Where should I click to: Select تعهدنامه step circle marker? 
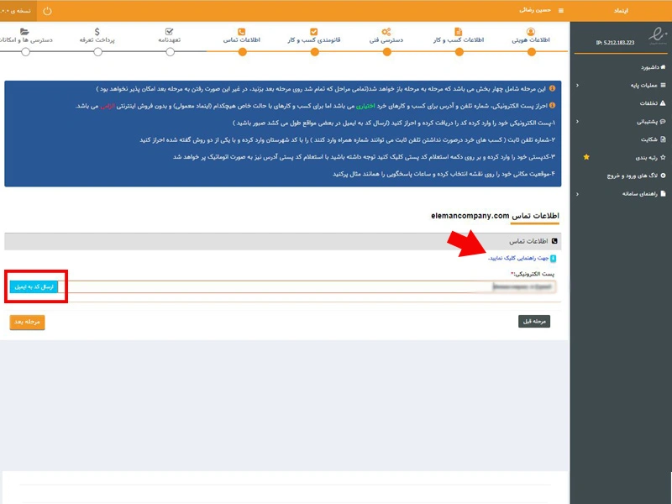coord(171,52)
